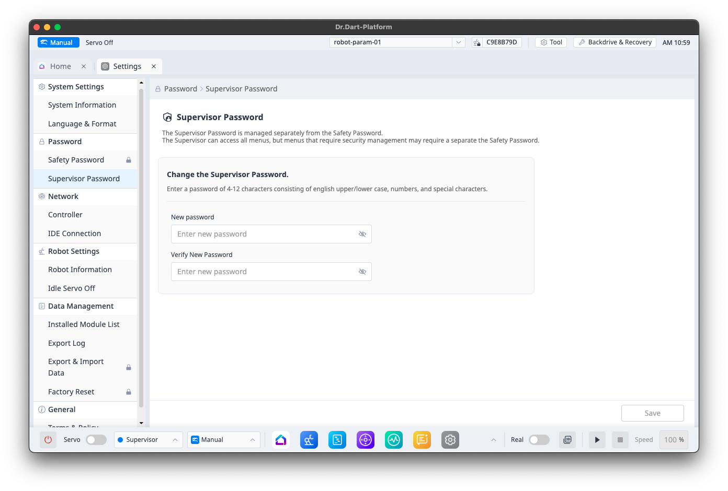Open the robot jog module icon
This screenshot has width=728, height=491.
309,440
